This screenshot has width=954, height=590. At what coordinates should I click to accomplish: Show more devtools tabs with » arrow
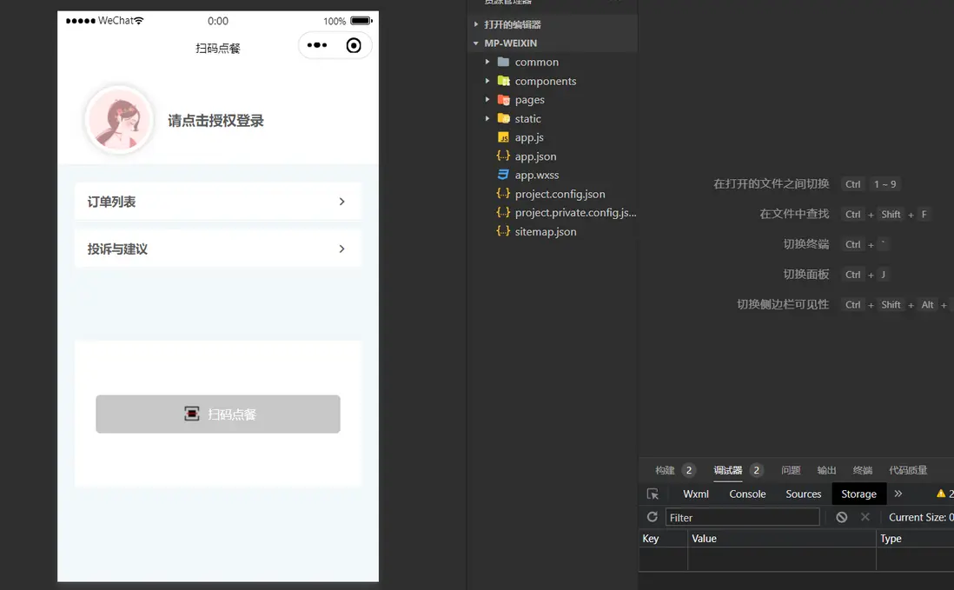click(898, 494)
